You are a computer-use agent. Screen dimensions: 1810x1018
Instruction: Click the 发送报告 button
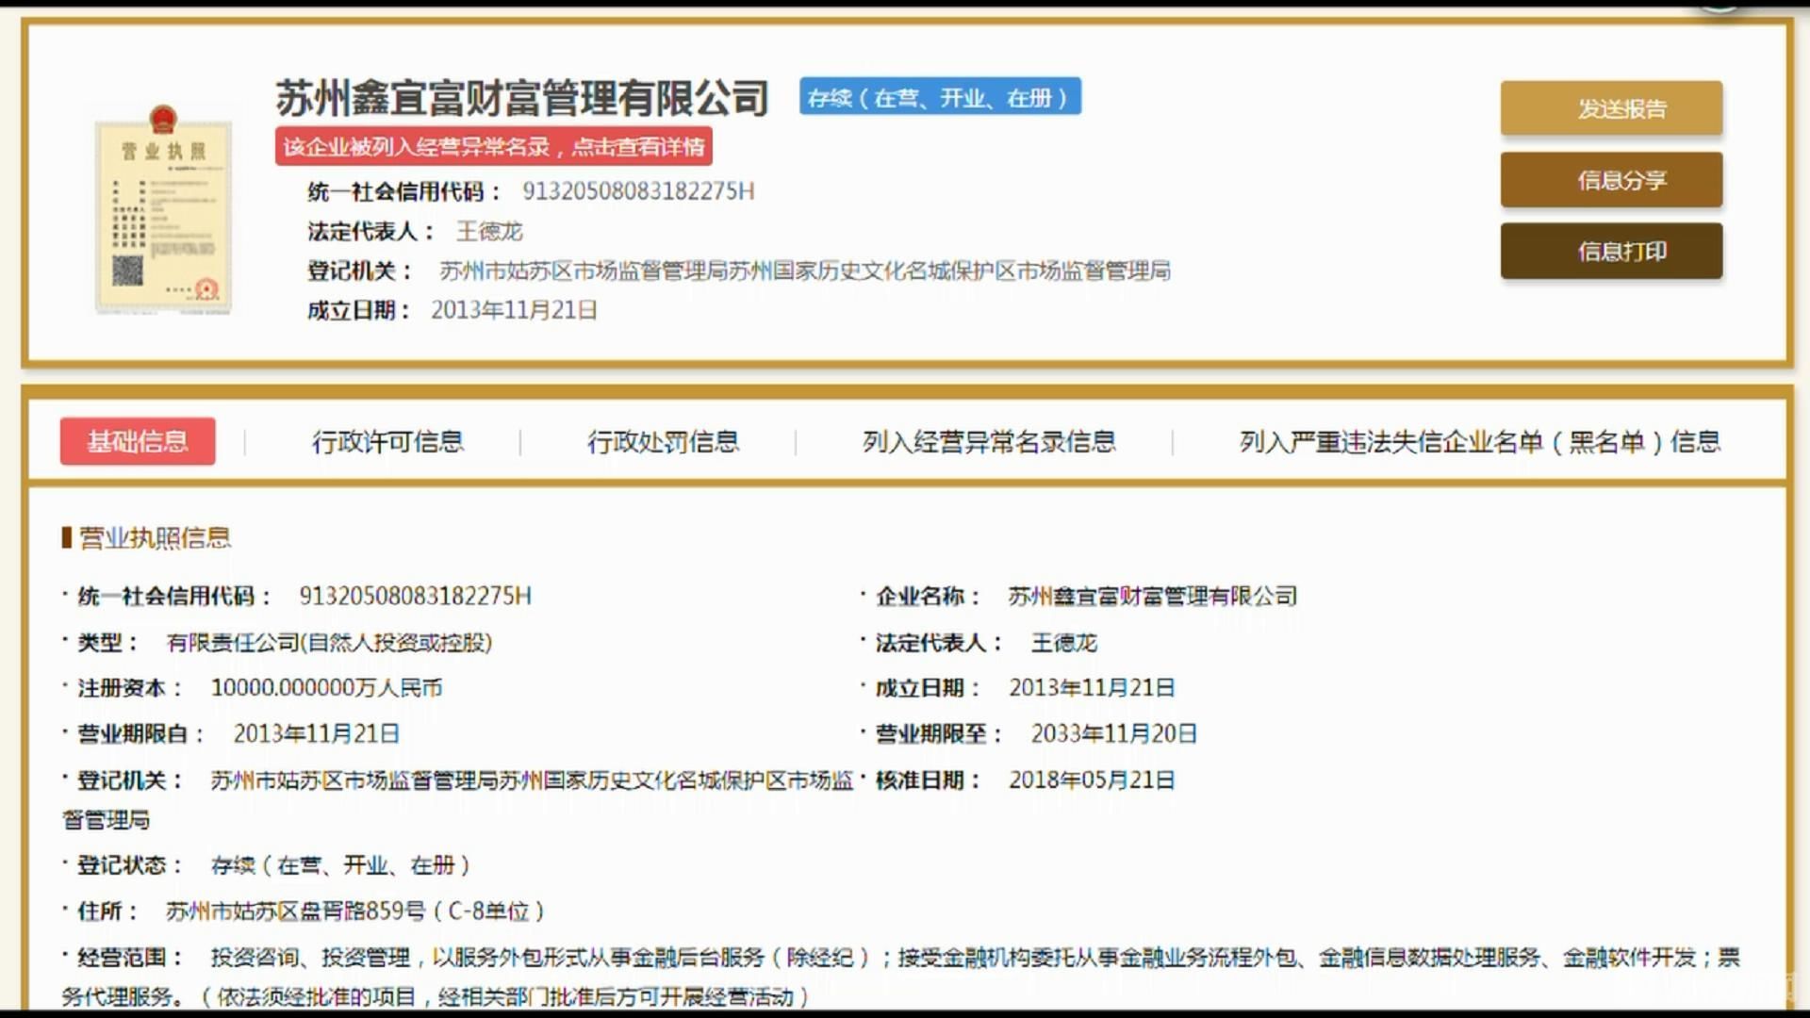click(1611, 108)
